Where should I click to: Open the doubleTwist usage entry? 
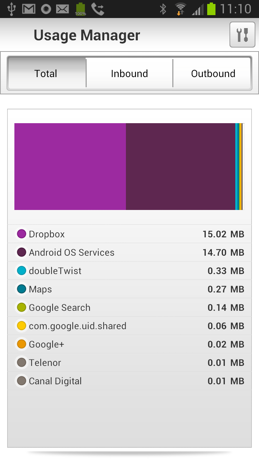[129, 271]
